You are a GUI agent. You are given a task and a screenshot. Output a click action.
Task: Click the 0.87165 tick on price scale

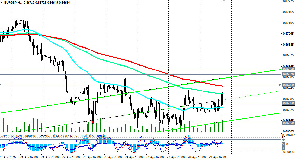point(288,12)
